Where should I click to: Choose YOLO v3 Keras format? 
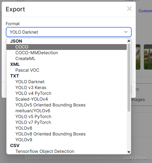(67, 88)
